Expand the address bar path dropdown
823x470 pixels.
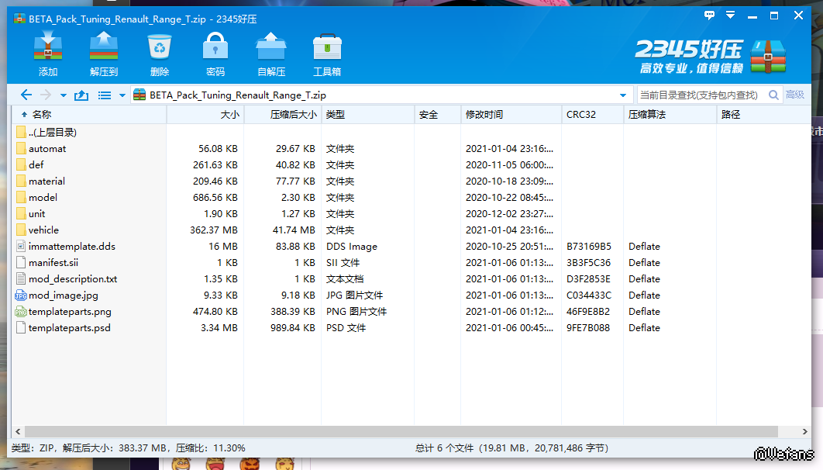tap(623, 95)
